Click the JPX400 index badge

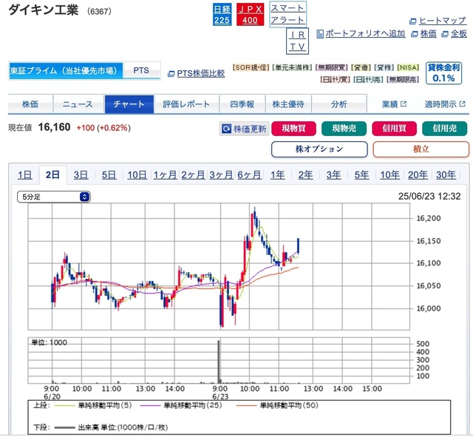[x=250, y=15]
